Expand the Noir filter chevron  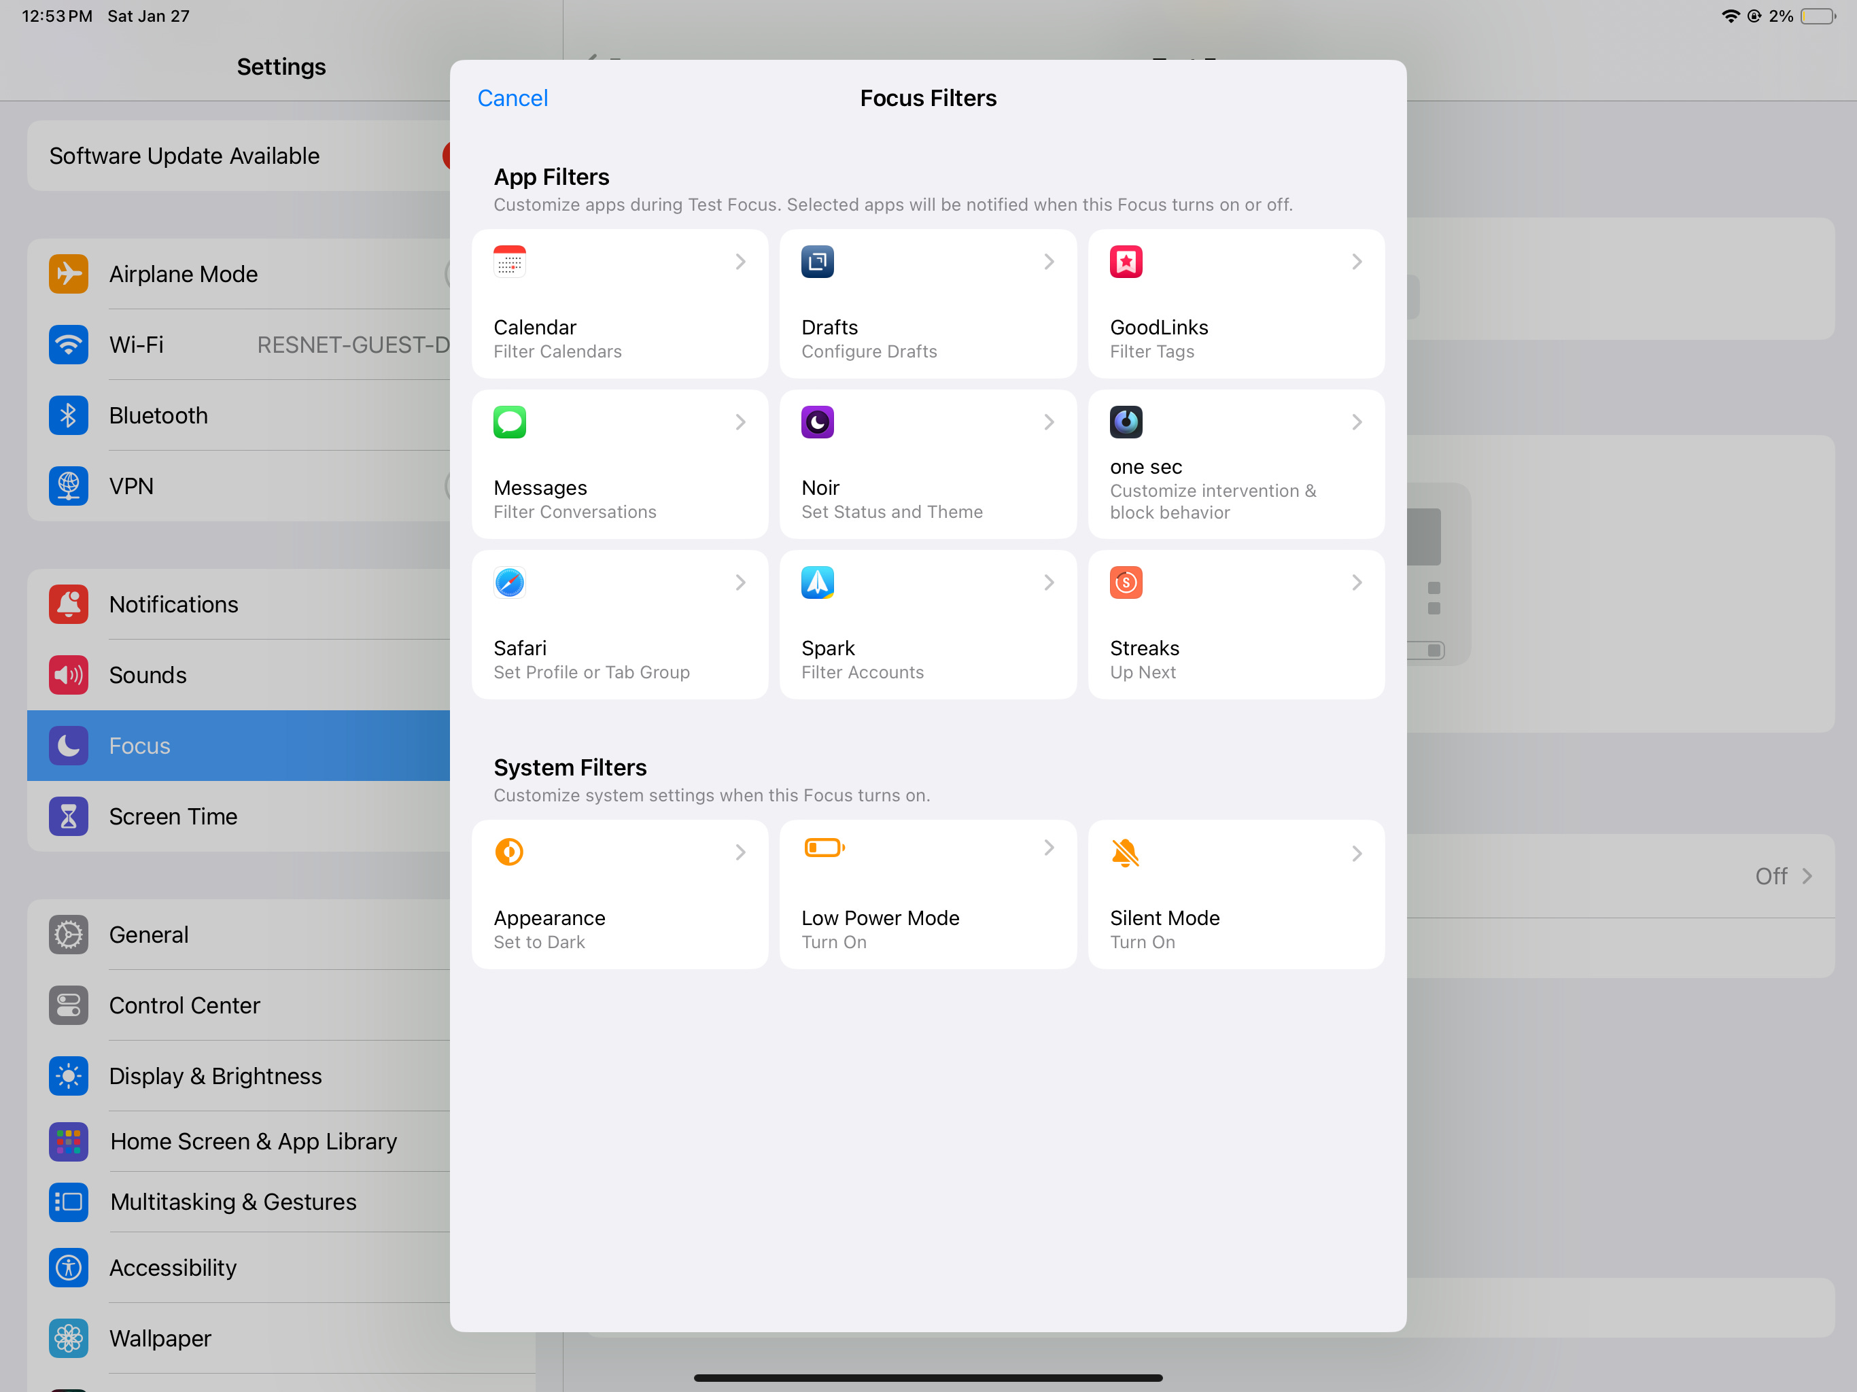click(1049, 422)
